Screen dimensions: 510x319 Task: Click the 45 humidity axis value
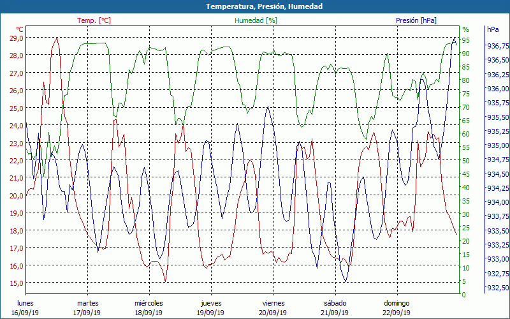click(x=466, y=174)
